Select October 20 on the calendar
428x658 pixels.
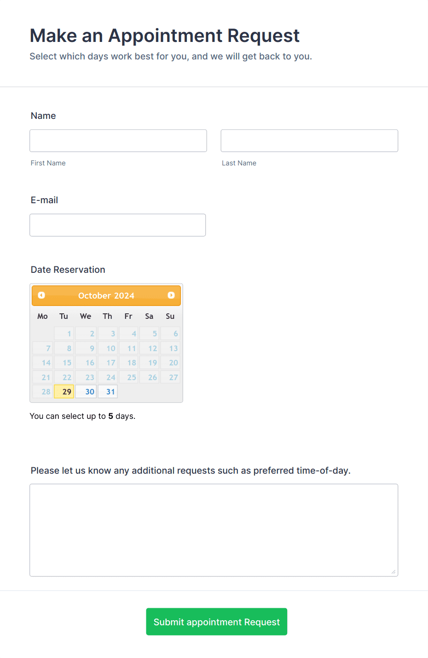pyautogui.click(x=171, y=363)
